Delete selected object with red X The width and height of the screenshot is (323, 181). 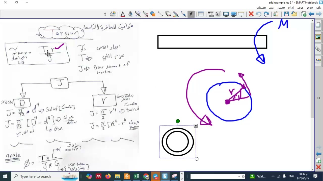[251, 14]
